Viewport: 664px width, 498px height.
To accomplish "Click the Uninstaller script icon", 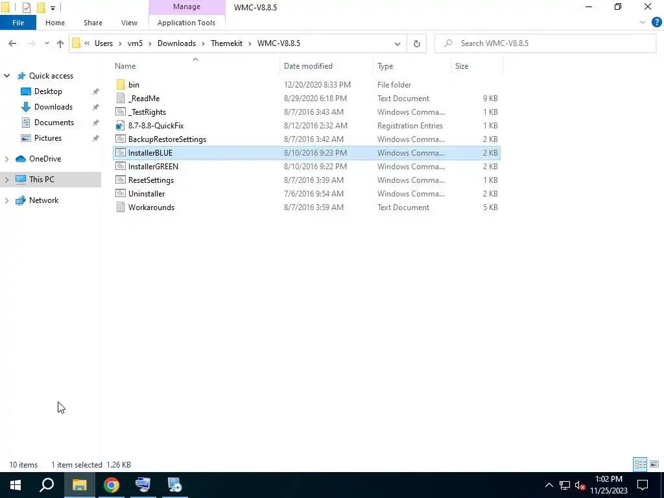I will [x=121, y=193].
